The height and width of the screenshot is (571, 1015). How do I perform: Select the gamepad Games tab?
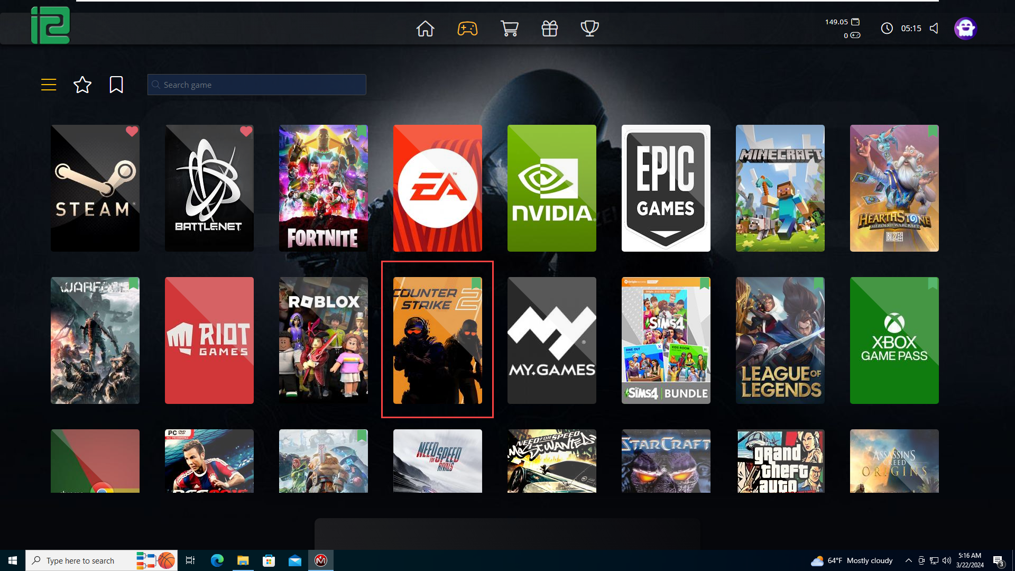point(467,29)
